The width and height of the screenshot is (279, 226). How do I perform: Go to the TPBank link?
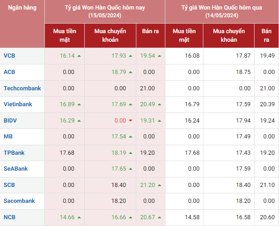click(14, 152)
